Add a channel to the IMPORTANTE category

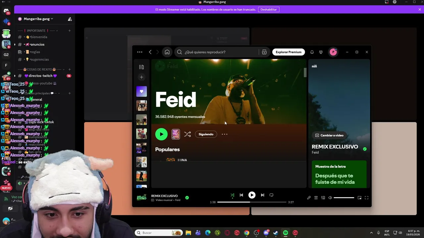pyautogui.click(x=70, y=31)
